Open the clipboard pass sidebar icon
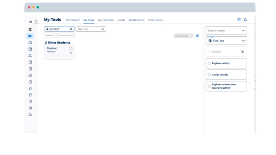 point(30,69)
